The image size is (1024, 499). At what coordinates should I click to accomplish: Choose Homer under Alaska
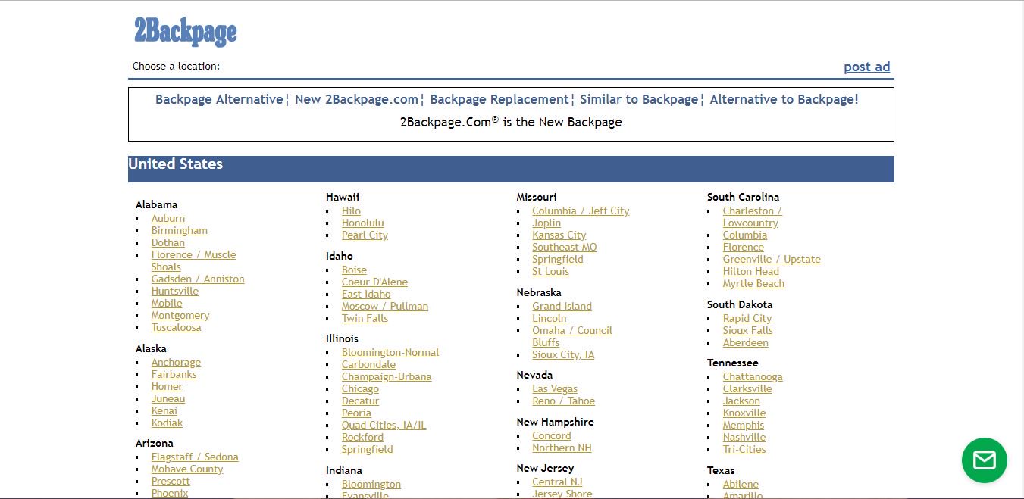(167, 386)
